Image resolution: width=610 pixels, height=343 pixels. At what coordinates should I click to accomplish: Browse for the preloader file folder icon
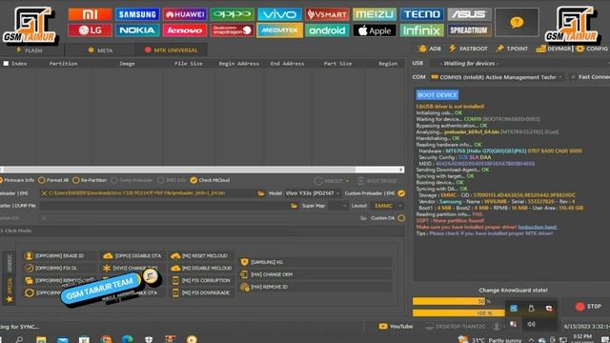coord(261,193)
